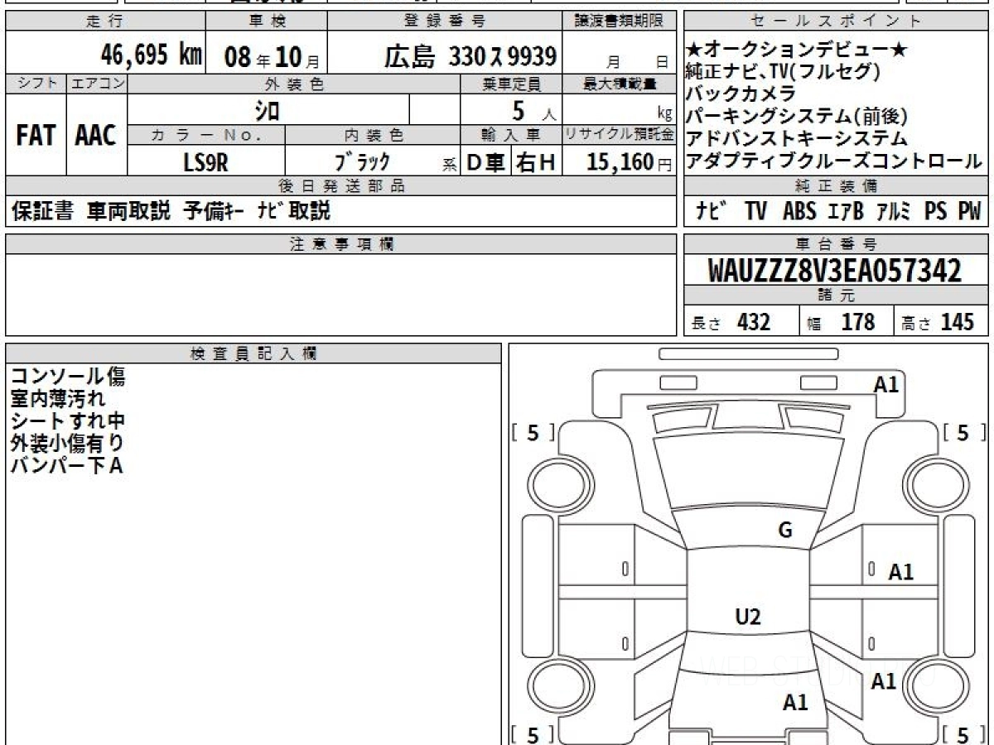The height and width of the screenshot is (745, 994).
Task: Select the inspector note バンパー下A
Action: (66, 466)
